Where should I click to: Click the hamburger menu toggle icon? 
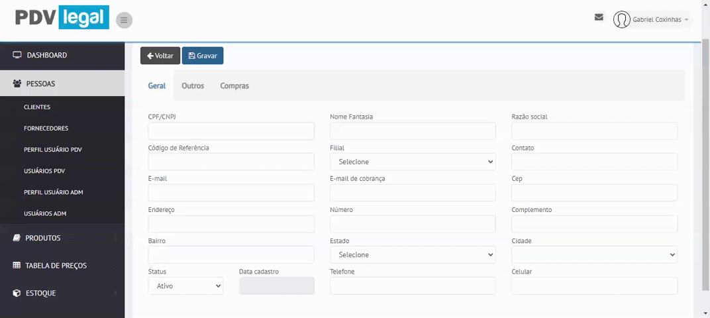point(124,20)
